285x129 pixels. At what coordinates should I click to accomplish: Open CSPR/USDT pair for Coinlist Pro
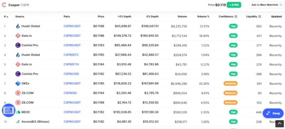coord(72,45)
